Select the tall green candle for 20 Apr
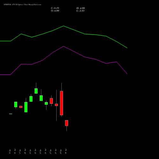Screen dimensions: 159x159 pyautogui.click(x=26, y=107)
